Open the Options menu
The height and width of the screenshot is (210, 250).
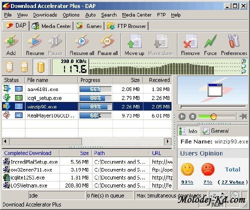point(71,15)
